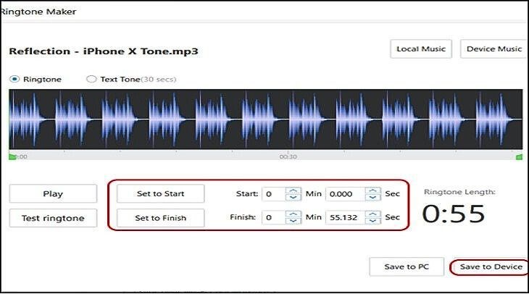Viewport: 529px width, 294px height.
Task: Click the Finish seconds field showing 55.132
Action: click(345, 217)
